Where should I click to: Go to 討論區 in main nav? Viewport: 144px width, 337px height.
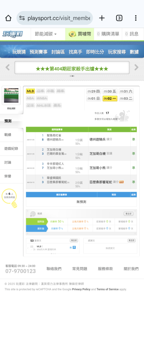tap(58, 52)
